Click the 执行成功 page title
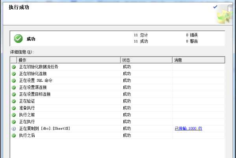Screen dimensions: 236x158 (19, 7)
